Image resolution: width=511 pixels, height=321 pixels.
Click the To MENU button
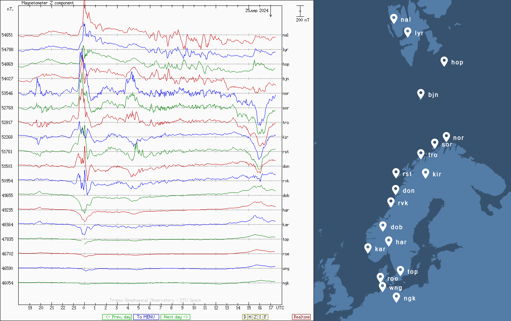[146, 317]
